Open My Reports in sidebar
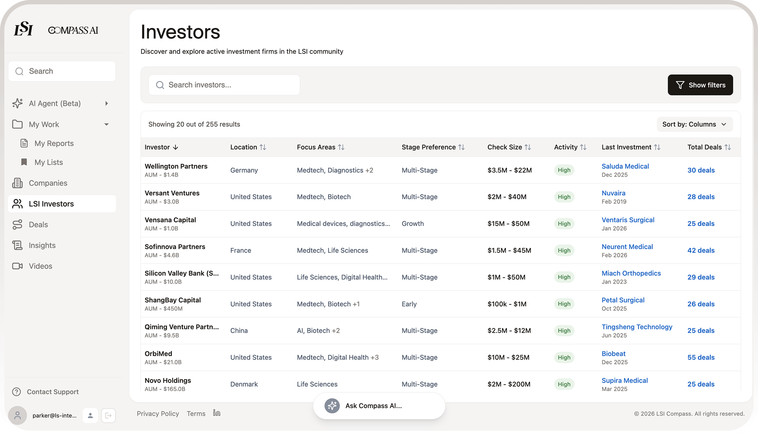This screenshot has height=435, width=758. [54, 143]
